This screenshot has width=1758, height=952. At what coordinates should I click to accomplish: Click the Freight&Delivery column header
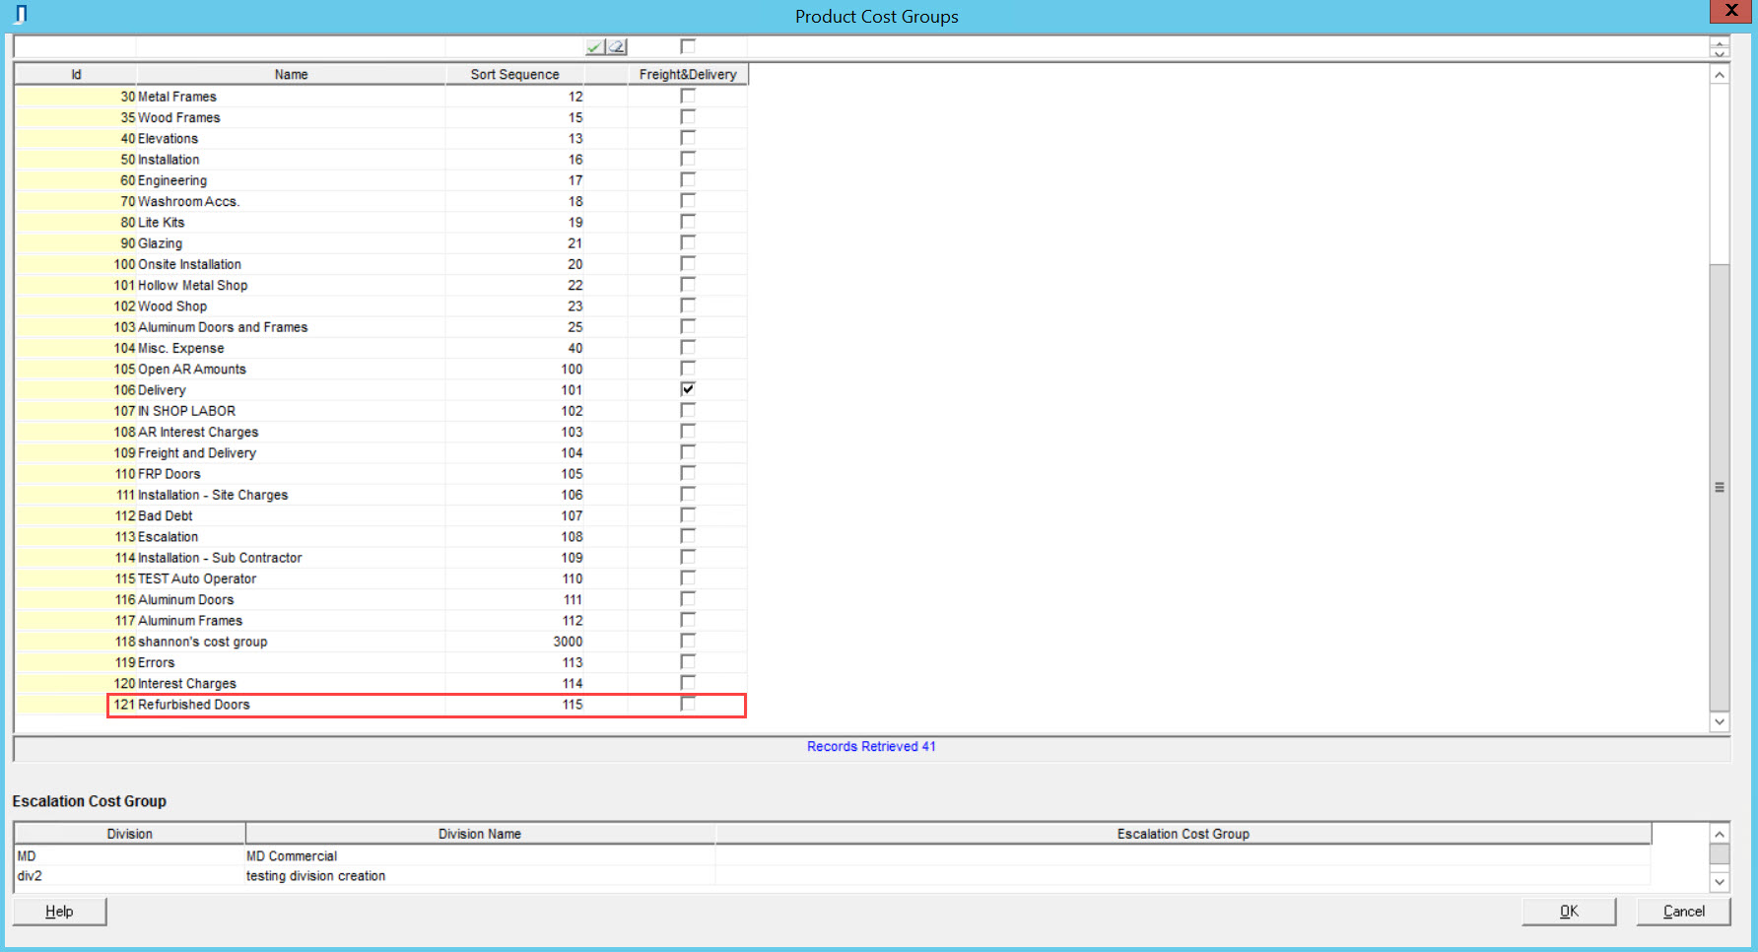pos(688,74)
